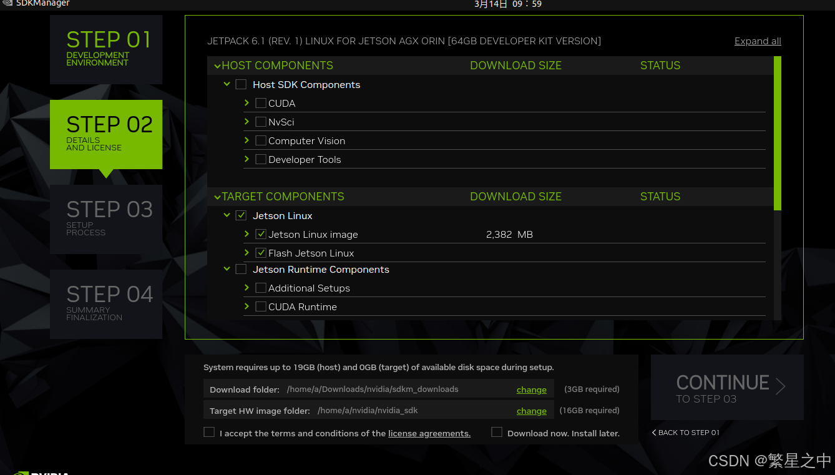
Task: Expand the Computer Vision row chevron
Action: (x=247, y=140)
